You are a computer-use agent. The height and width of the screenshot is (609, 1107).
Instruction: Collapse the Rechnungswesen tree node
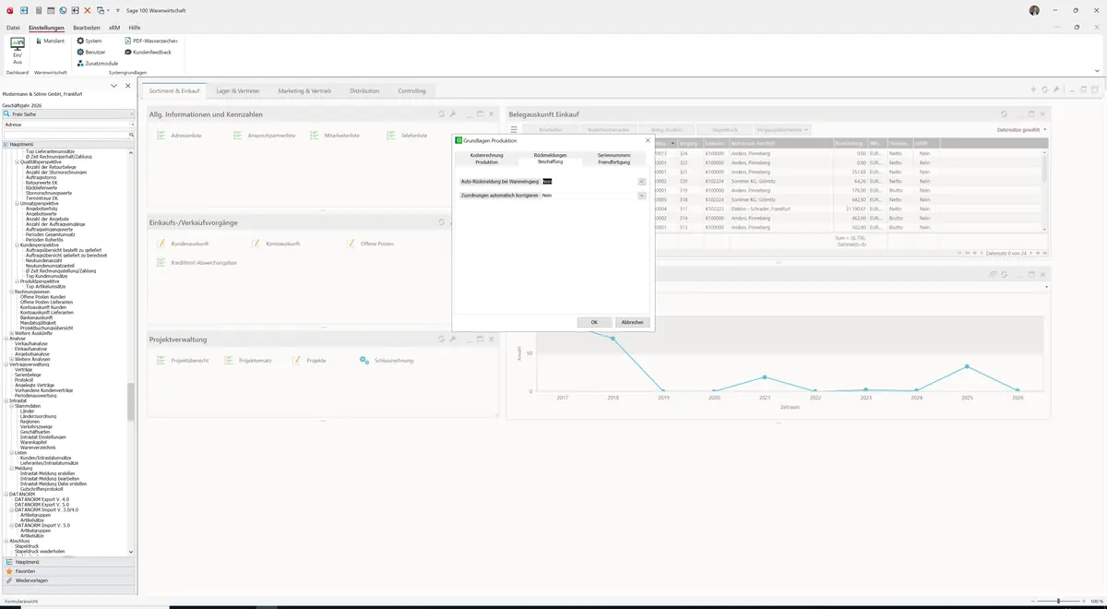(x=10, y=291)
